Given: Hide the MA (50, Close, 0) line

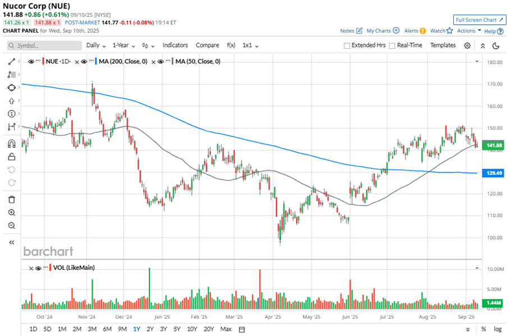Looking at the screenshot, I should pyautogui.click(x=161, y=62).
